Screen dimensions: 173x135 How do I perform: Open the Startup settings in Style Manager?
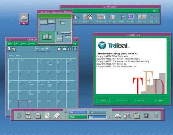coord(154,18)
